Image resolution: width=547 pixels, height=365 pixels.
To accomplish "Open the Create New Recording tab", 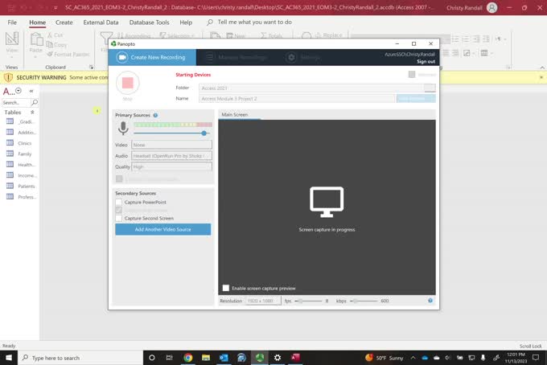I will (x=152, y=57).
